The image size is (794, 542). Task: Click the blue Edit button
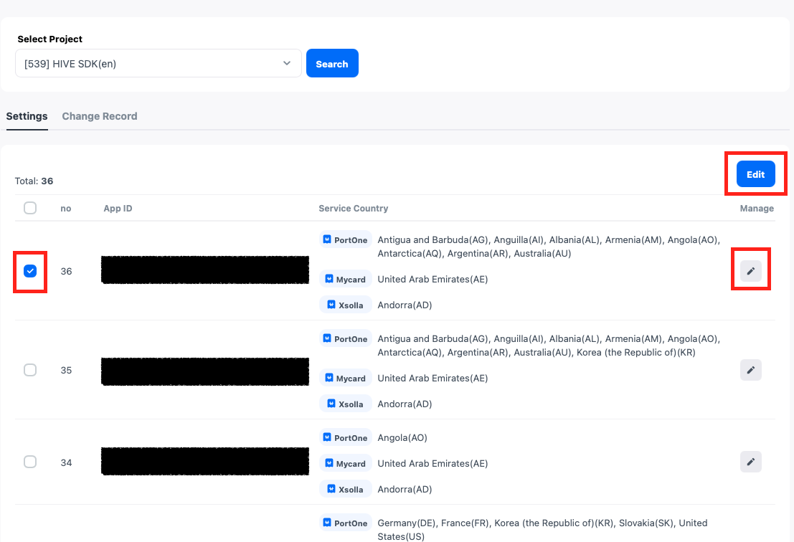(x=755, y=174)
